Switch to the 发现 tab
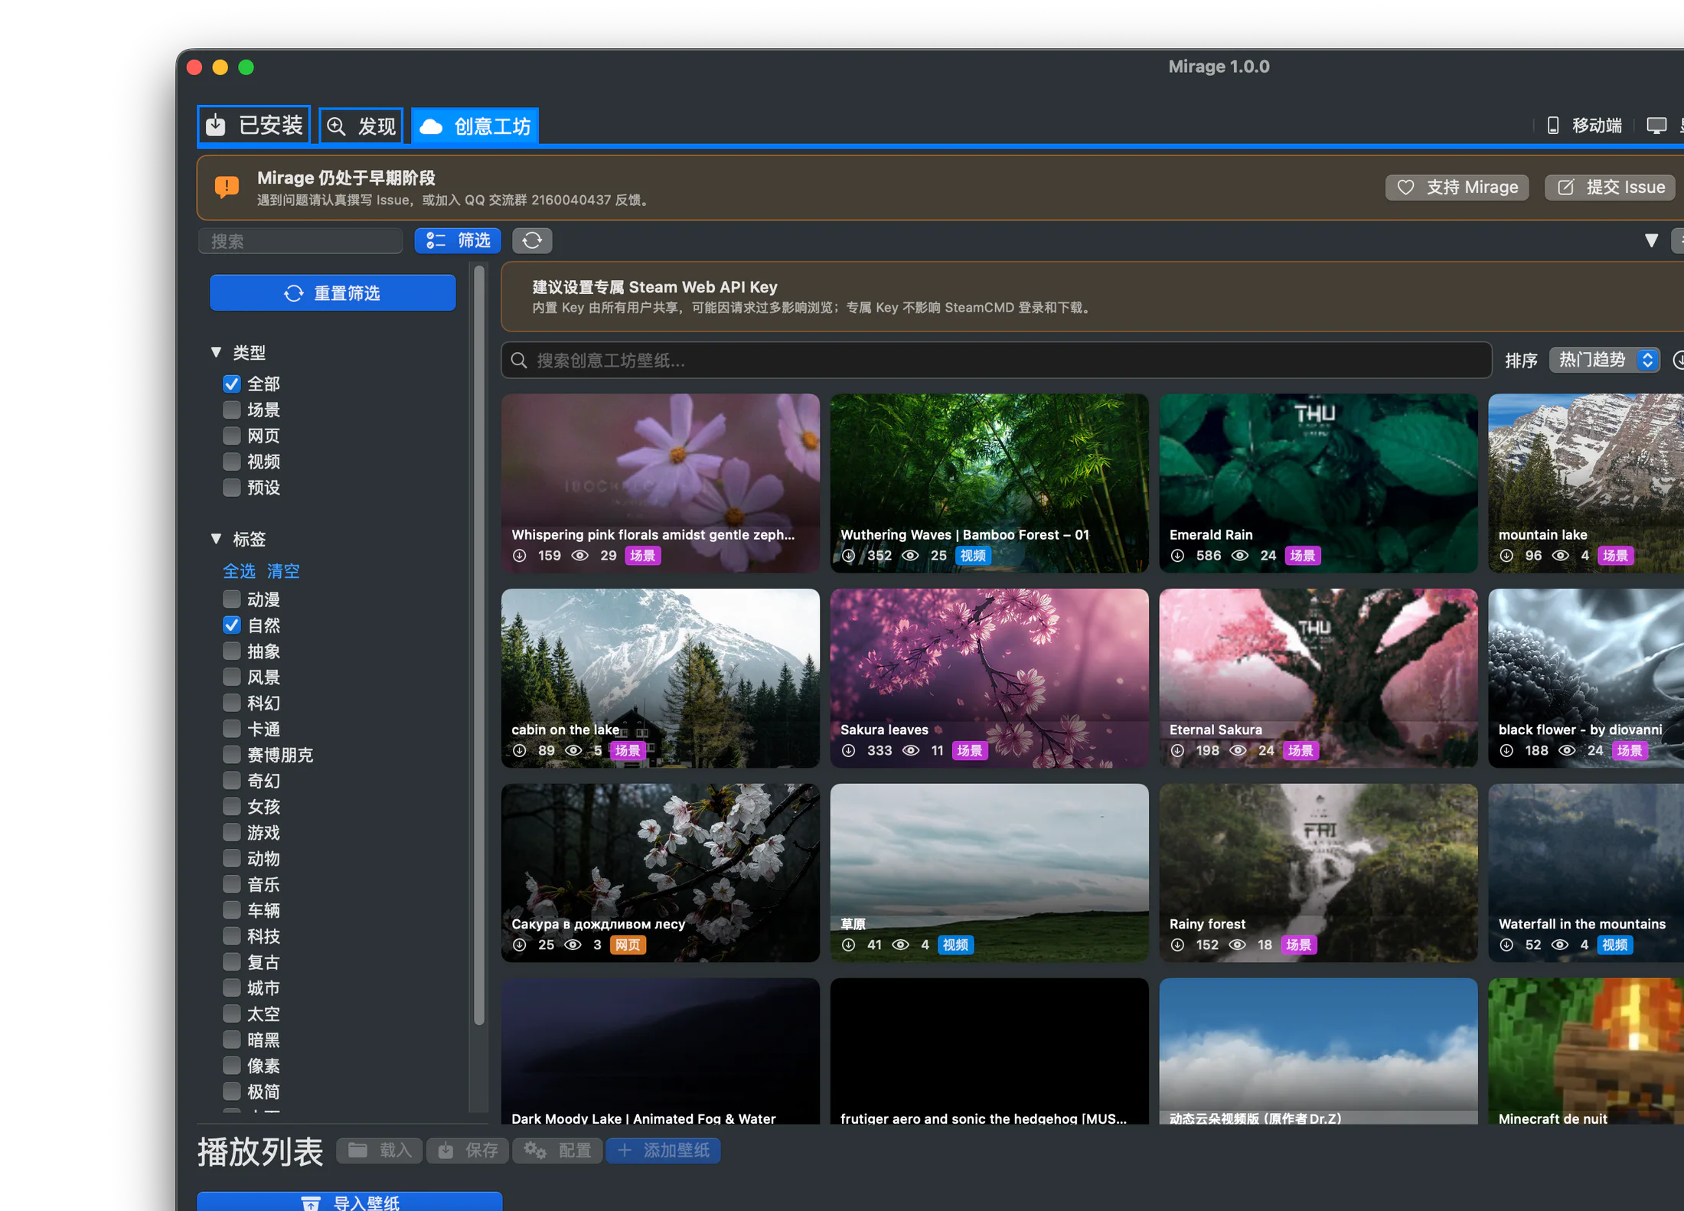This screenshot has height=1211, width=1684. click(361, 126)
